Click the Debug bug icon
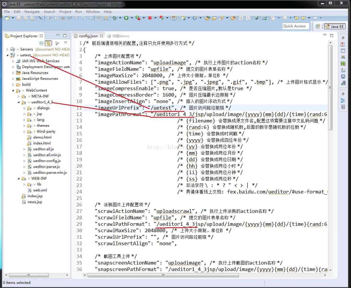 click(x=115, y=18)
